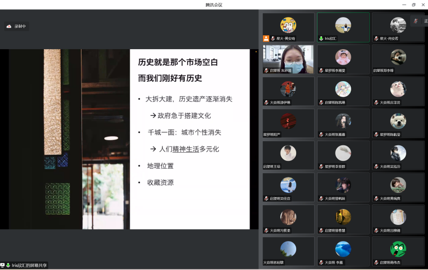Image resolution: width=428 pixels, height=270 pixels.
Task: Click the restore window button in the title bar
Action: tap(413, 5)
